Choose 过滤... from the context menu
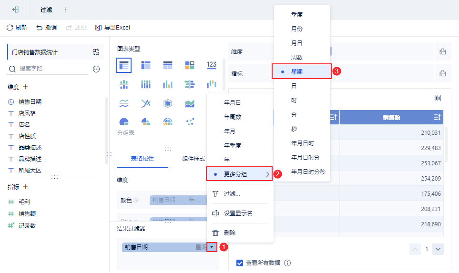Image resolution: width=459 pixels, height=273 pixels. tap(232, 194)
